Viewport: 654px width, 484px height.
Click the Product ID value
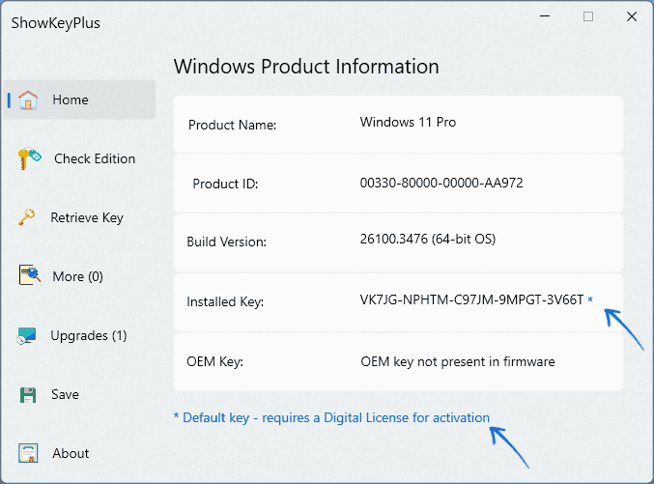coord(441,183)
